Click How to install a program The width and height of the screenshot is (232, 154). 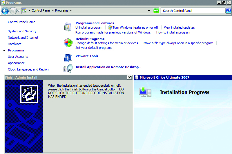[x=173, y=32]
